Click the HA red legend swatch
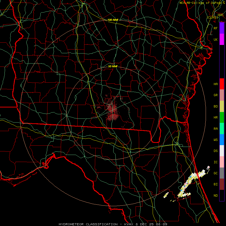Image resolution: width=226 pixels, height=226 pixels. click(222, 84)
